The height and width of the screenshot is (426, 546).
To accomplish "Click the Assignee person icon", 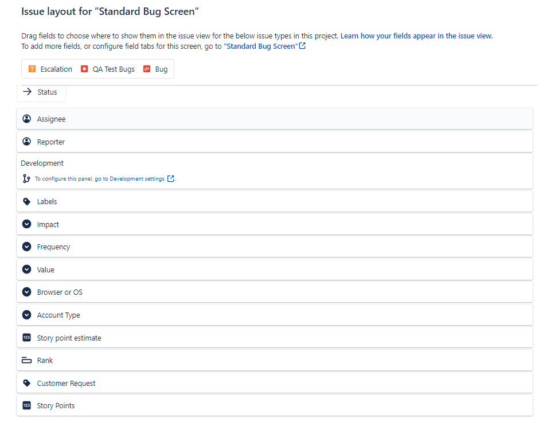I will [x=26, y=119].
